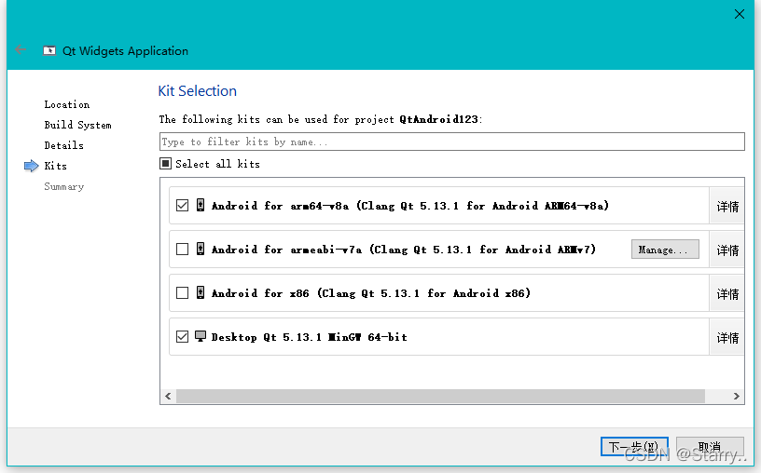Screen dimensions: 761x473
Task: Click the horizontal scrollbar left arrow
Action: pos(168,396)
